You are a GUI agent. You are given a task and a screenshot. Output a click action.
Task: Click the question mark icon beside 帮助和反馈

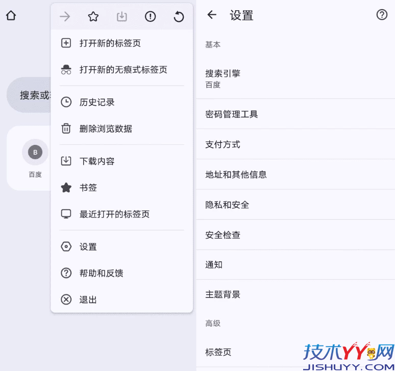coord(66,273)
